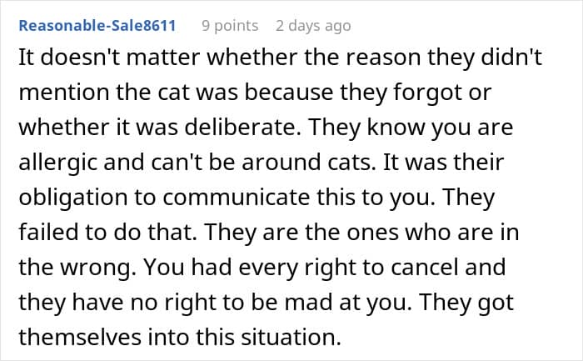Click the word 'deliberate' in the comment

tap(242, 127)
